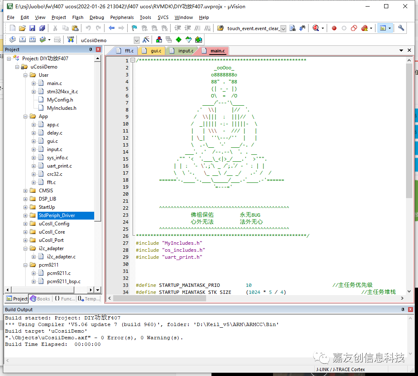
Task: Open the breakpoint kill dropdown arrow
Action: [371, 28]
